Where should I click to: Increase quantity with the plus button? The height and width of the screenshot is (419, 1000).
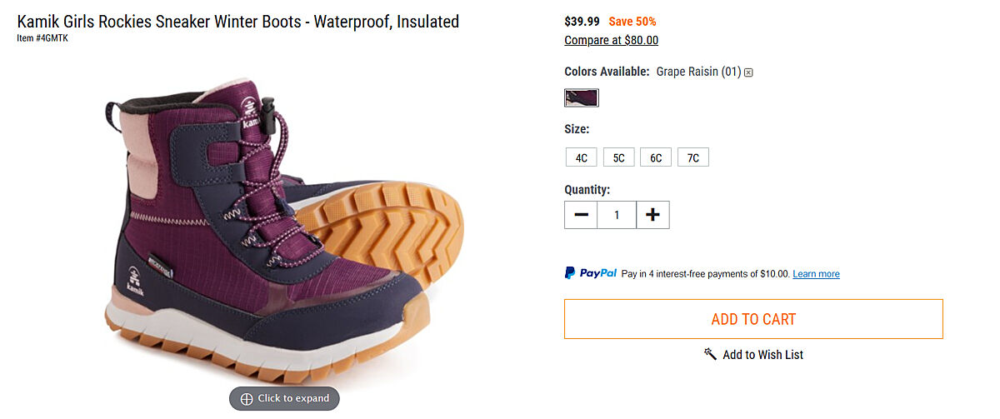652,215
